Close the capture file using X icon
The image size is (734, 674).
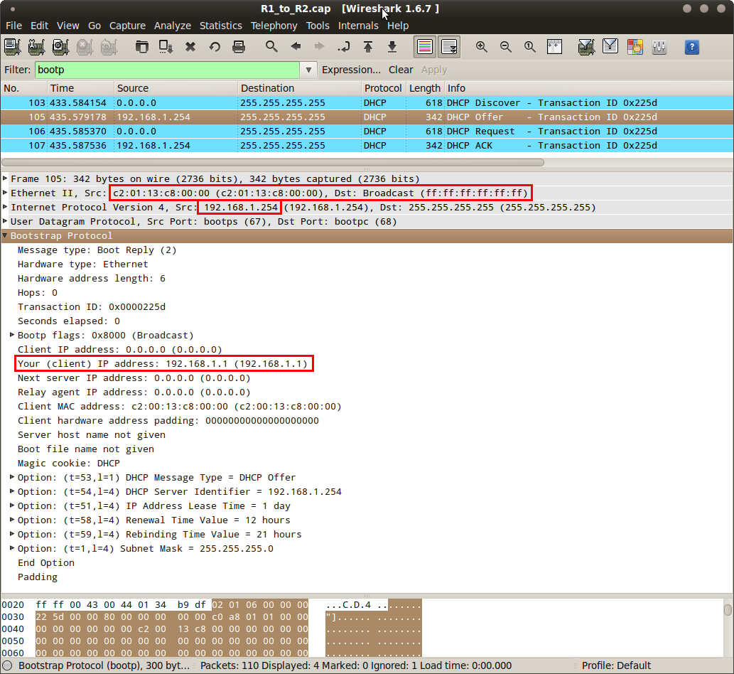click(x=190, y=47)
